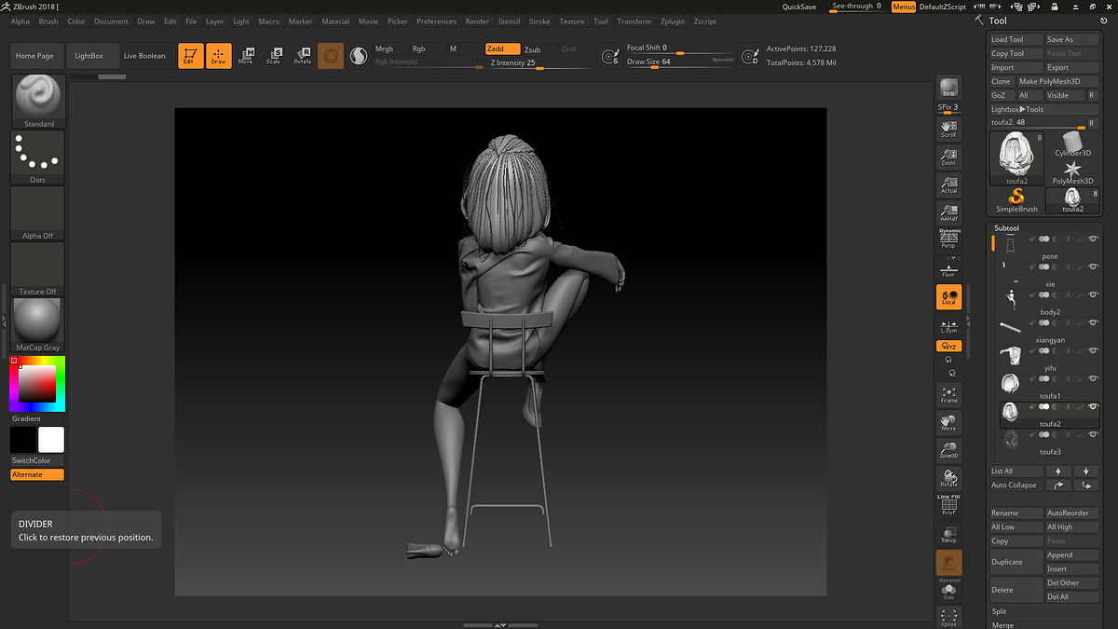Open the Alpha Off picker
The width and height of the screenshot is (1118, 629).
[38, 213]
